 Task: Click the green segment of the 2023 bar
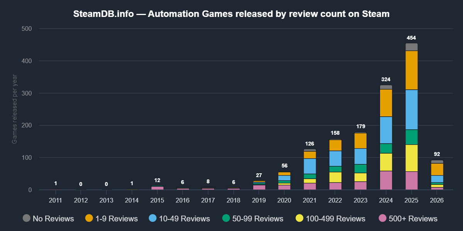(361, 169)
